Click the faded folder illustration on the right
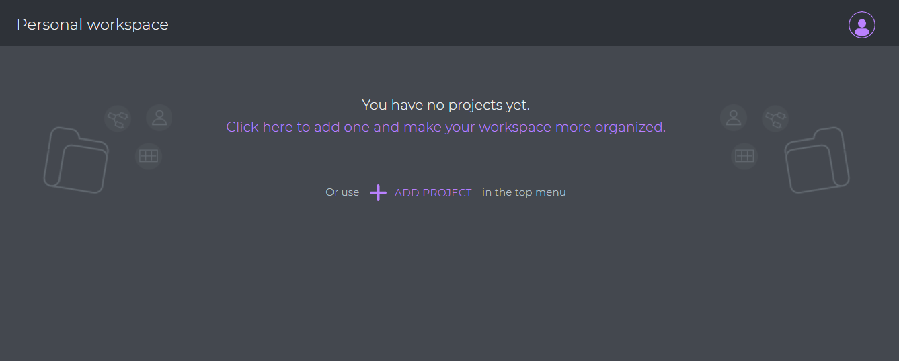The height and width of the screenshot is (361, 899). 817,161
